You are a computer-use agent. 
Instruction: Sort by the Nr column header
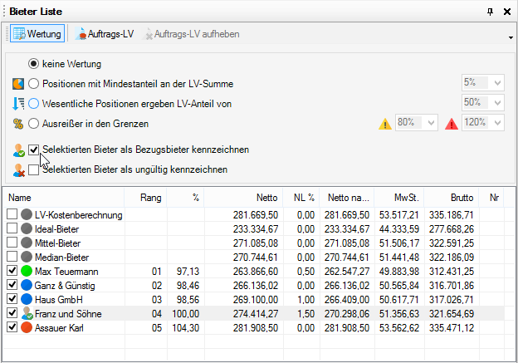(491, 198)
